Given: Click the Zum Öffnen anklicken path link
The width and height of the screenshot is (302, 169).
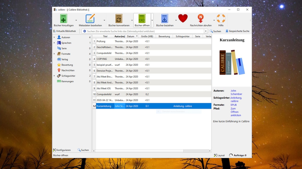Looking at the screenshot, I should click(236, 112).
